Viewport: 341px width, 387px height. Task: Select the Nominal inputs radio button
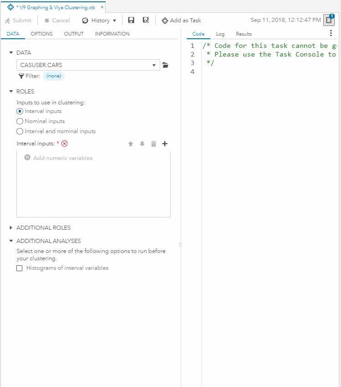pyautogui.click(x=20, y=121)
